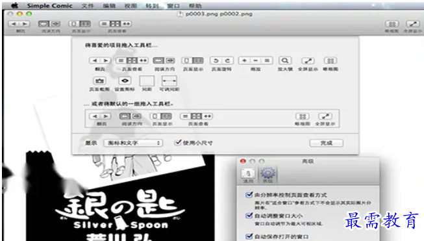424x241 pixels.
Task: Click rotate-left icon in 页面旋转 palette item
Action: [216, 60]
